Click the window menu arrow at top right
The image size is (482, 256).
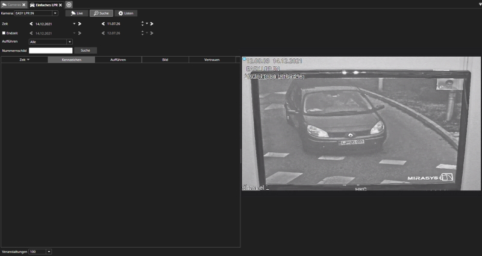click(480, 4)
